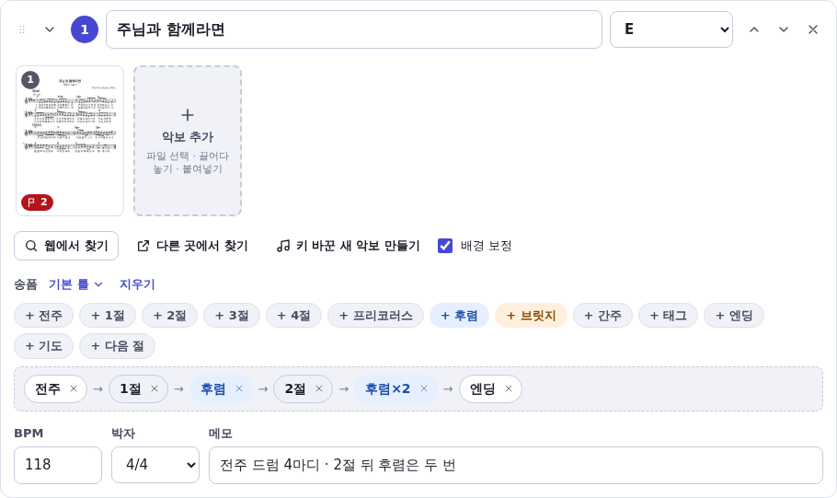Click the 지우기 link

pyautogui.click(x=137, y=284)
